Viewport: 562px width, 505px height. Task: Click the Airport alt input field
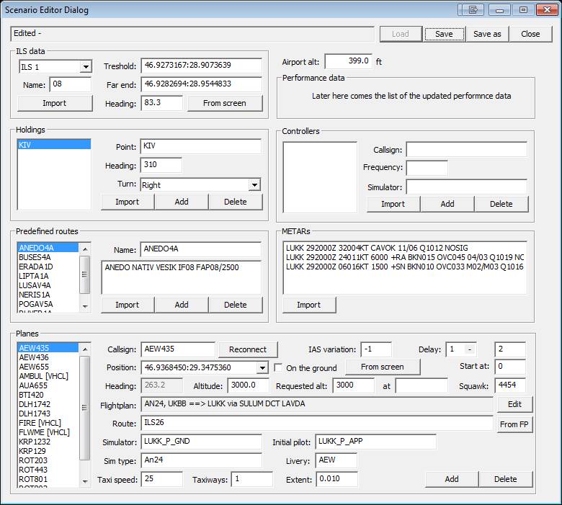[x=349, y=62]
